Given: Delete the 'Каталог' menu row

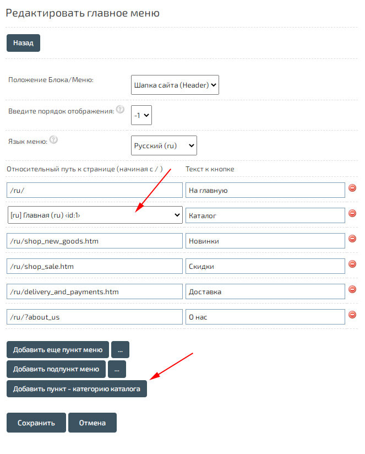Looking at the screenshot, I should point(352,213).
